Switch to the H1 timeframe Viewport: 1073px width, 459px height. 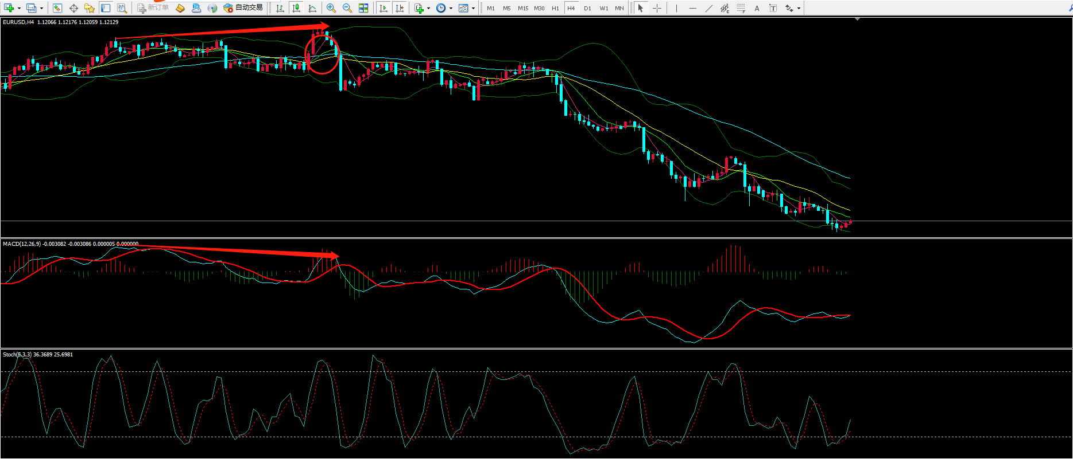point(555,8)
